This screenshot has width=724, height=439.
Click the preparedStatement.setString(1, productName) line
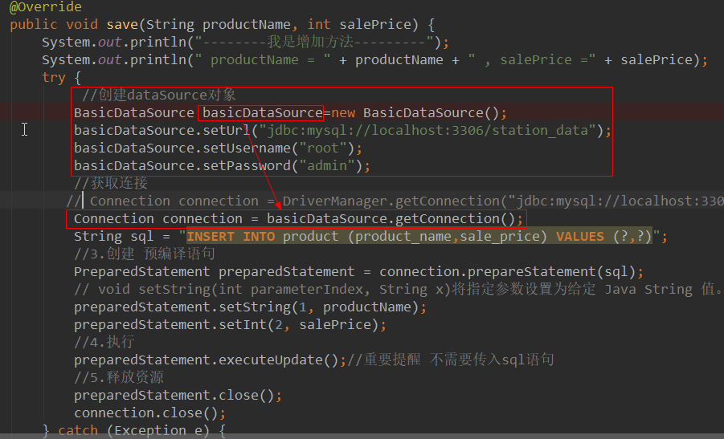[250, 307]
